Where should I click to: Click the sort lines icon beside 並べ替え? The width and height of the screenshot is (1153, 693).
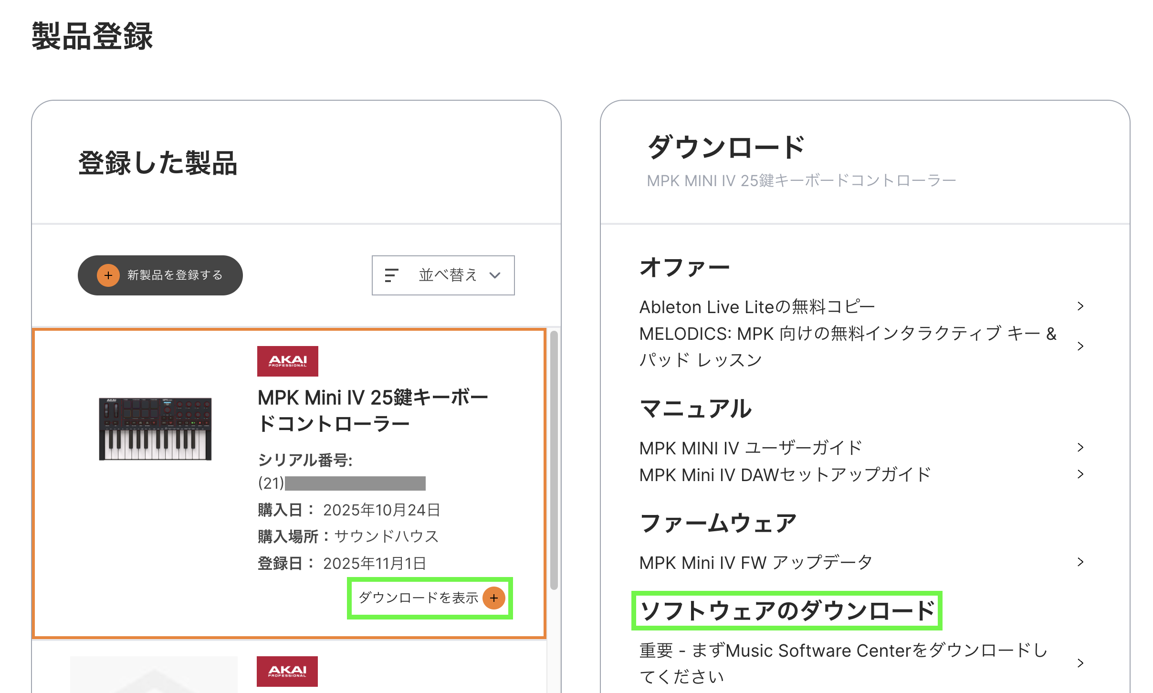click(x=391, y=275)
